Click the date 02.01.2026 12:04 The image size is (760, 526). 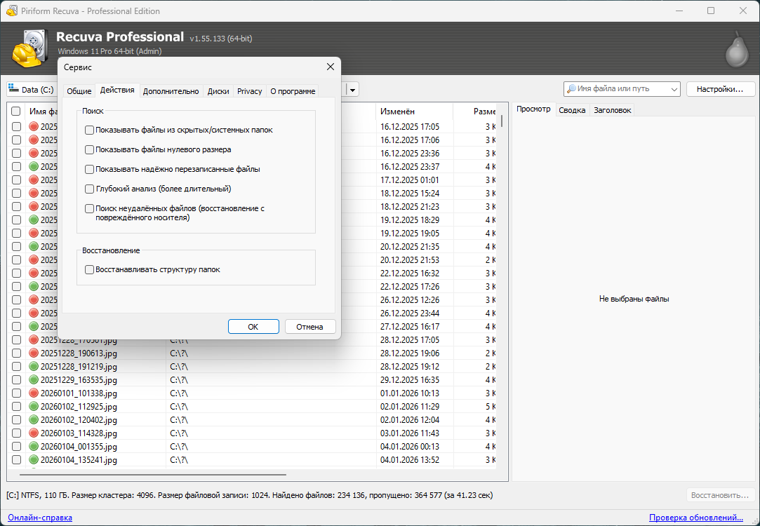[410, 420]
